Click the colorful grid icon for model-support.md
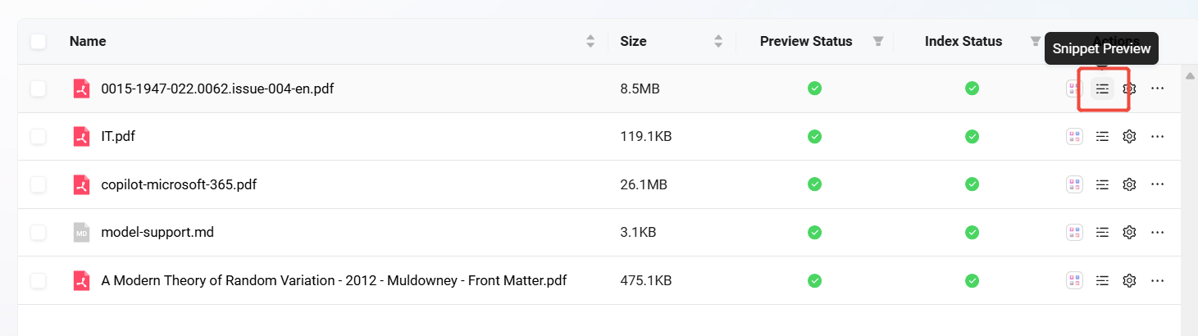1198x336 pixels. [x=1074, y=233]
